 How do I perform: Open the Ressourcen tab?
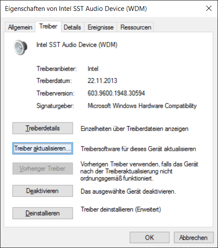[136, 27]
